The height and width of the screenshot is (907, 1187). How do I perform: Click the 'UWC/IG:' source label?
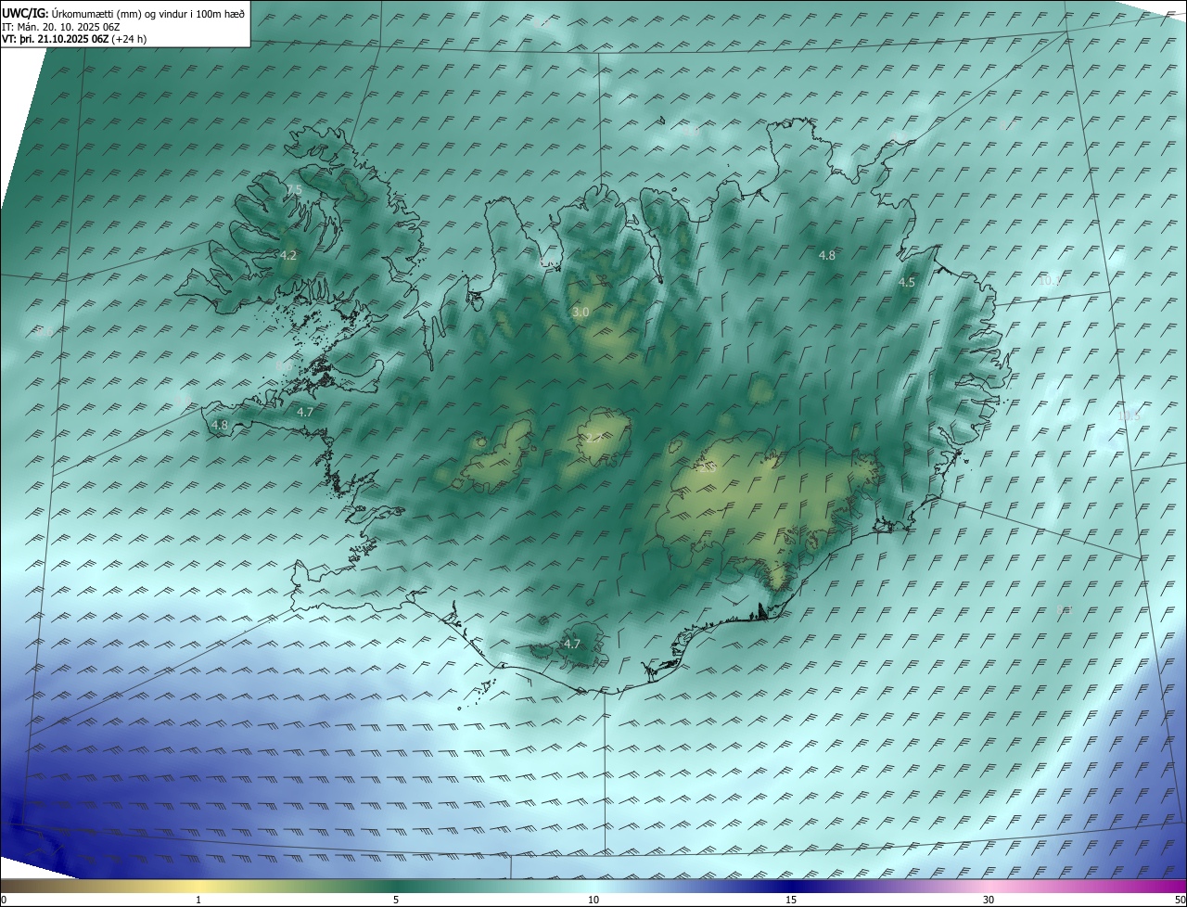pos(26,15)
